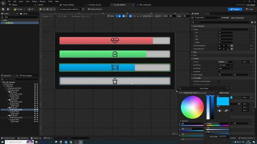Switch to the UI_Player_Screen tab
The width and height of the screenshot is (257, 144).
pos(94,5)
